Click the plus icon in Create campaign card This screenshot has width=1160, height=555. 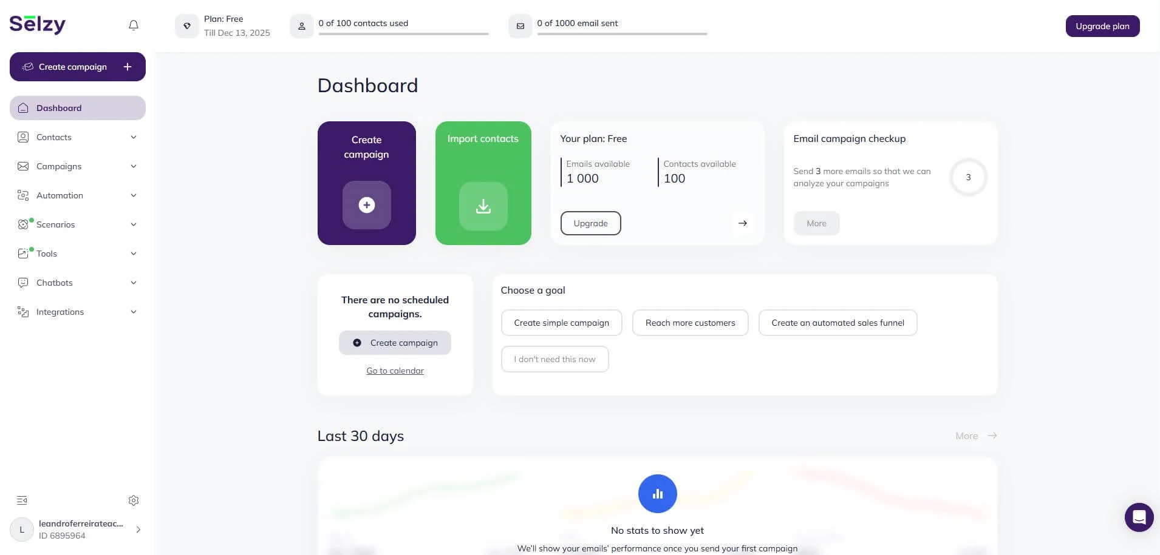[367, 205]
